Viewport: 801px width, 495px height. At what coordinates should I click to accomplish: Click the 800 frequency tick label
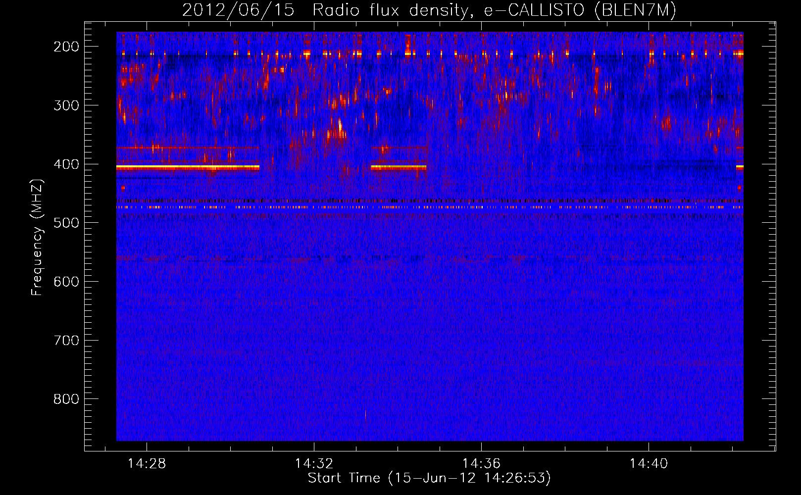point(66,399)
